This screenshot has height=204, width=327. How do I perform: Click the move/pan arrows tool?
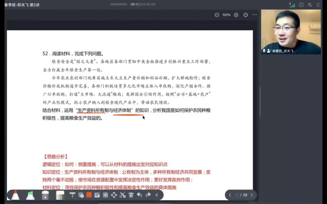[114, 195]
